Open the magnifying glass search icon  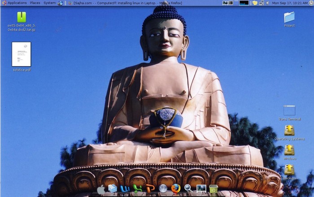188,189
